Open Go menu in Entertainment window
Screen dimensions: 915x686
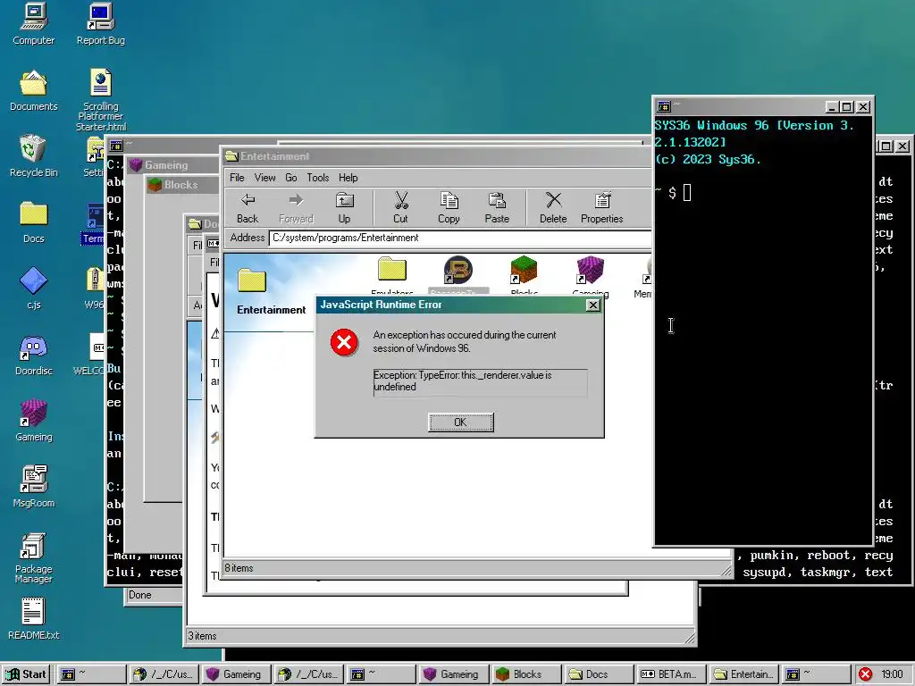click(291, 178)
